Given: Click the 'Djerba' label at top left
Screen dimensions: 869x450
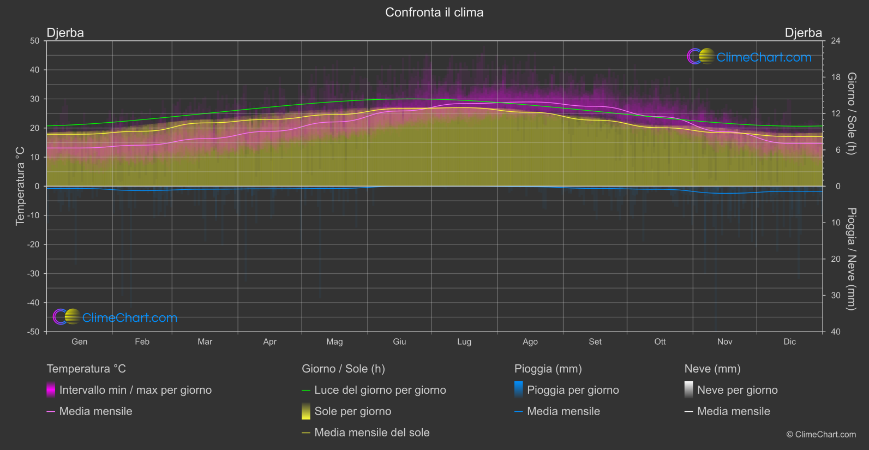Looking at the screenshot, I should 65,33.
